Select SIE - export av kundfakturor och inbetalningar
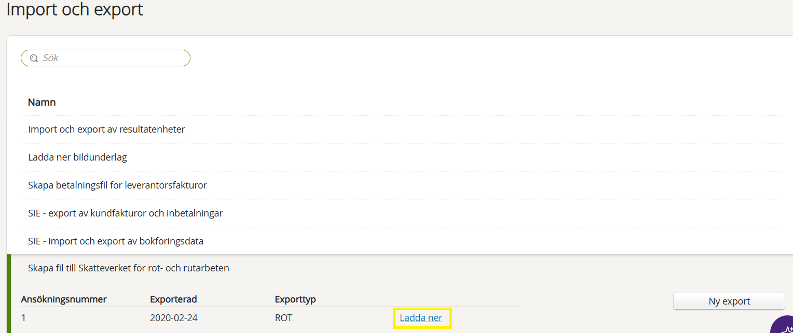Viewport: 793px width, 333px height. point(125,213)
